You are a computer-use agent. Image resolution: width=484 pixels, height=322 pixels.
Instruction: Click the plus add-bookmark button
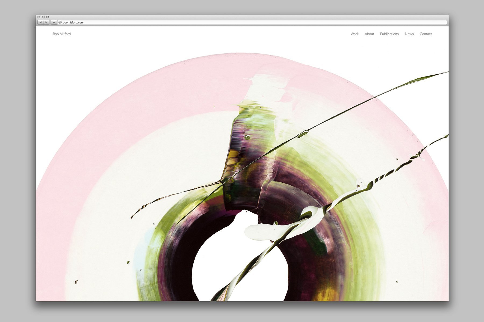pyautogui.click(x=54, y=23)
